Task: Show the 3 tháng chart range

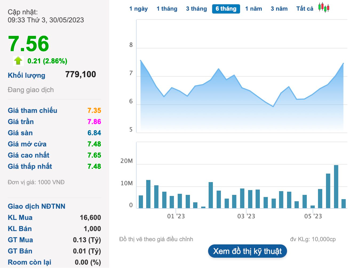Action: coord(197,9)
